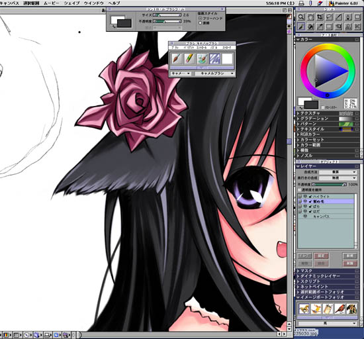Click the layer 不透明度 slider
Image resolution: width=364 pixels, height=339 pixels.
point(329,184)
